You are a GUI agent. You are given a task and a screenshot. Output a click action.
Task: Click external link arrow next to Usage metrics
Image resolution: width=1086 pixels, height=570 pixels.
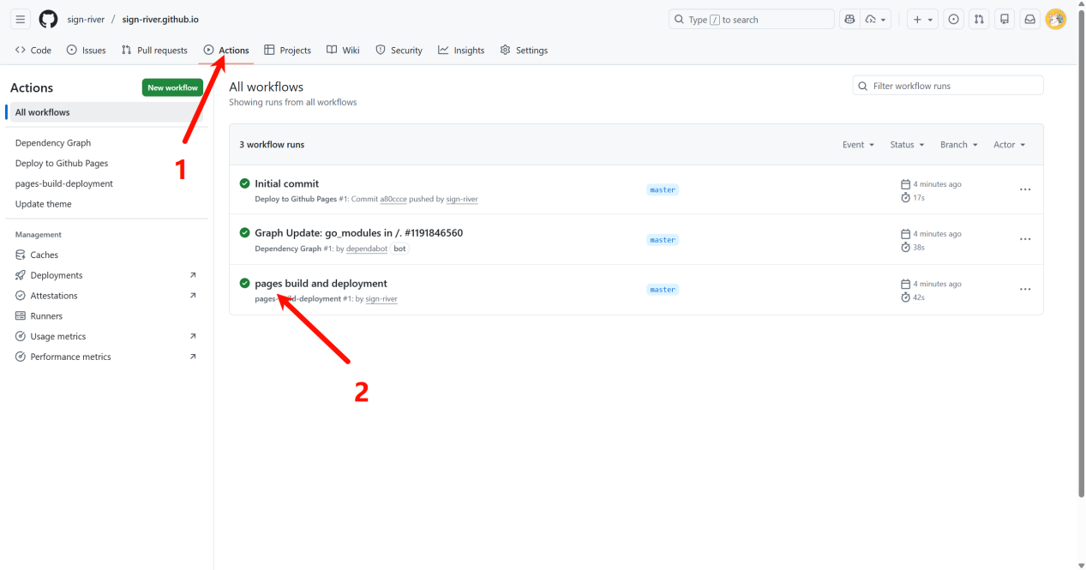(193, 337)
